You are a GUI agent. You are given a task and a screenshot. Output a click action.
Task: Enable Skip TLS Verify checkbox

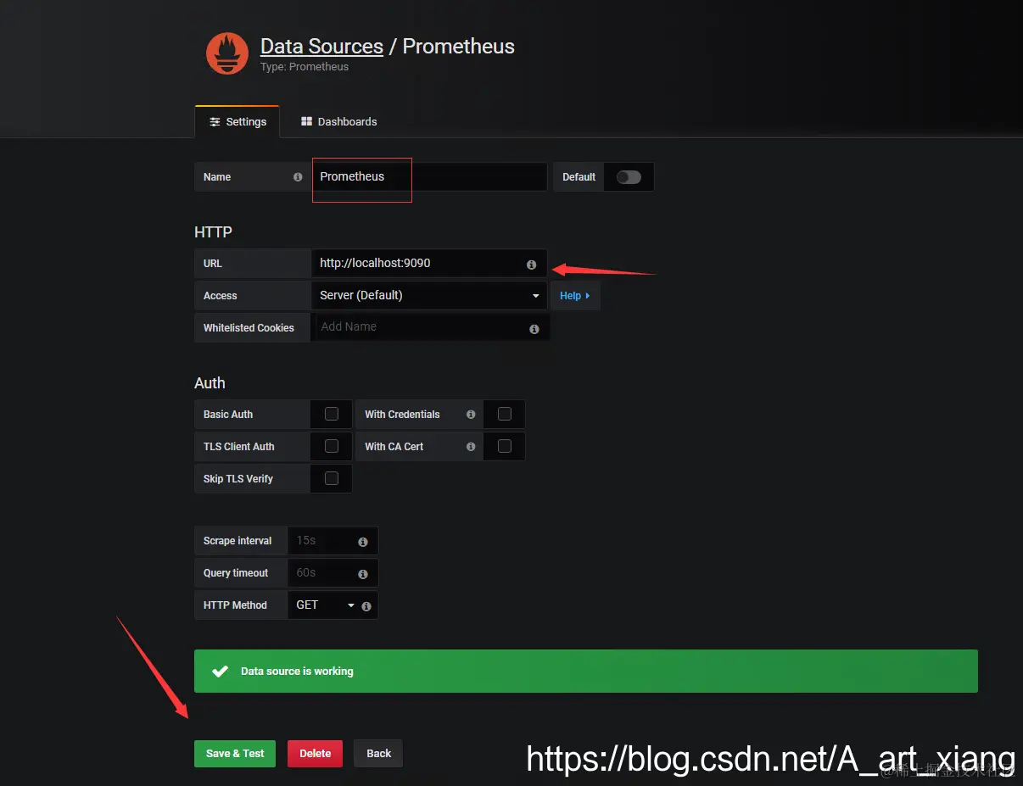tap(332, 478)
